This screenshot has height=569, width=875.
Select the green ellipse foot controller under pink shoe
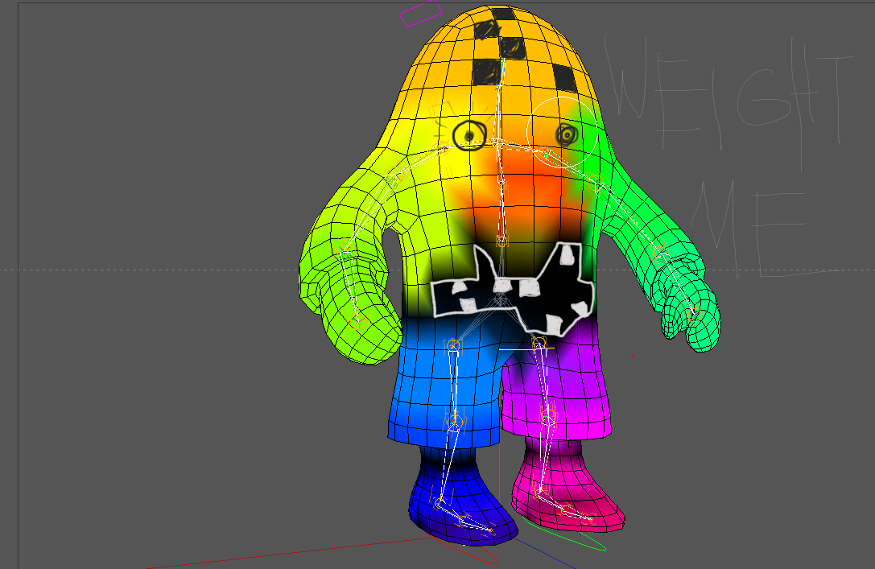[x=563, y=534]
